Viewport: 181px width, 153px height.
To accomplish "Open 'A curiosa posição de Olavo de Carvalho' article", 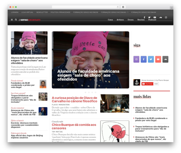I will pyautogui.click(x=75, y=99).
